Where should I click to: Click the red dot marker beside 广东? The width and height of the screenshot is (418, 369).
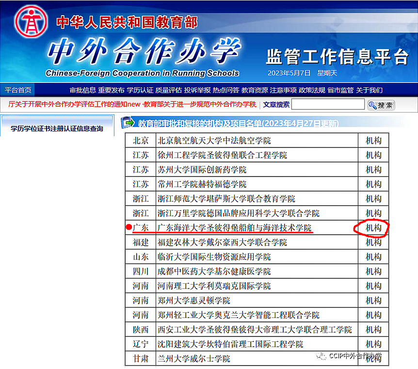[129, 227]
